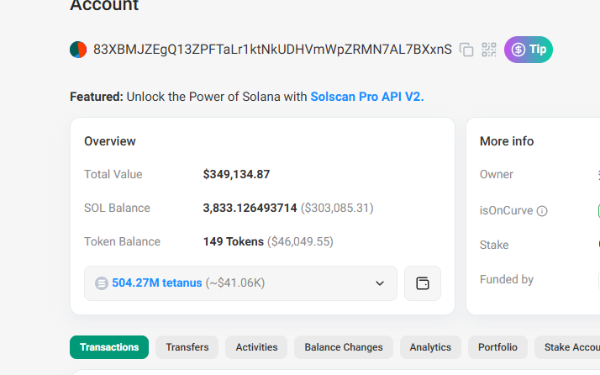Open the Stake Accounts tab
The width and height of the screenshot is (600, 375).
[567, 347]
